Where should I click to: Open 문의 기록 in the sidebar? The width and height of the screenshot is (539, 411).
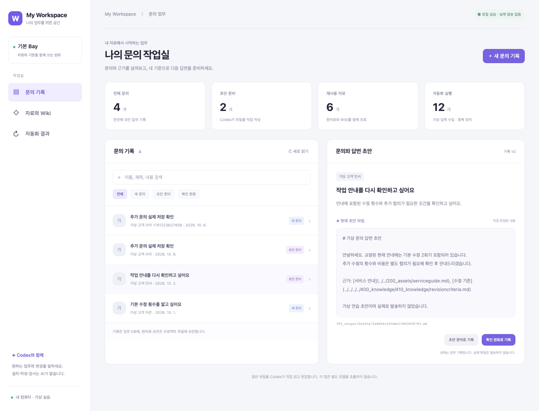[x=45, y=92]
